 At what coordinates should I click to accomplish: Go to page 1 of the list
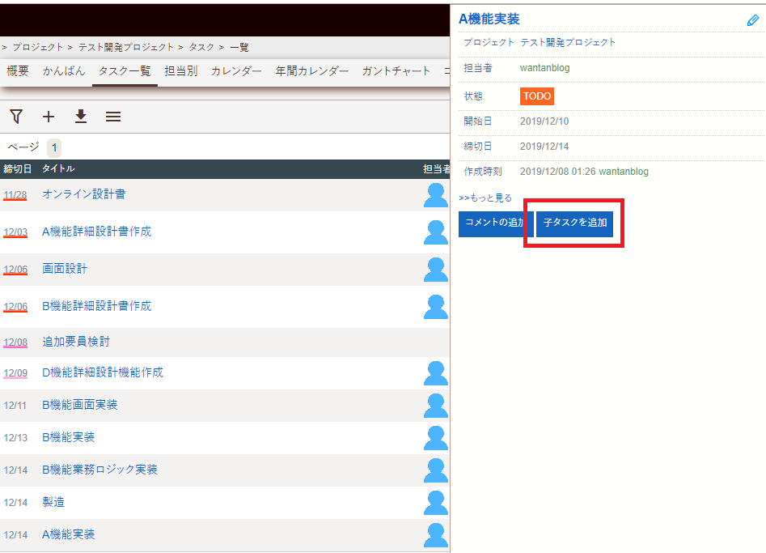pyautogui.click(x=54, y=147)
